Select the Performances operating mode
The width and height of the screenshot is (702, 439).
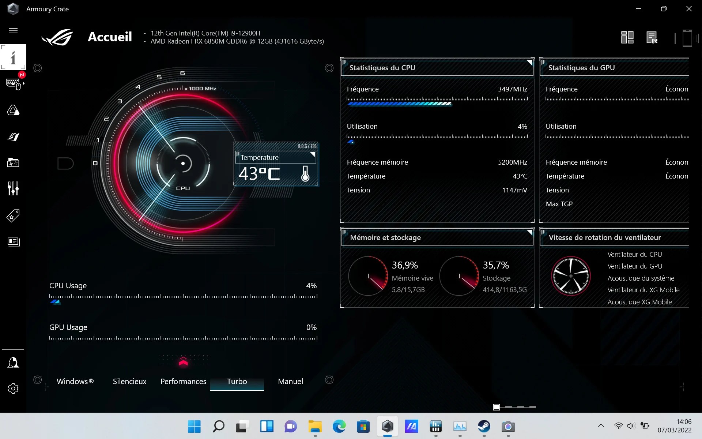coord(184,381)
